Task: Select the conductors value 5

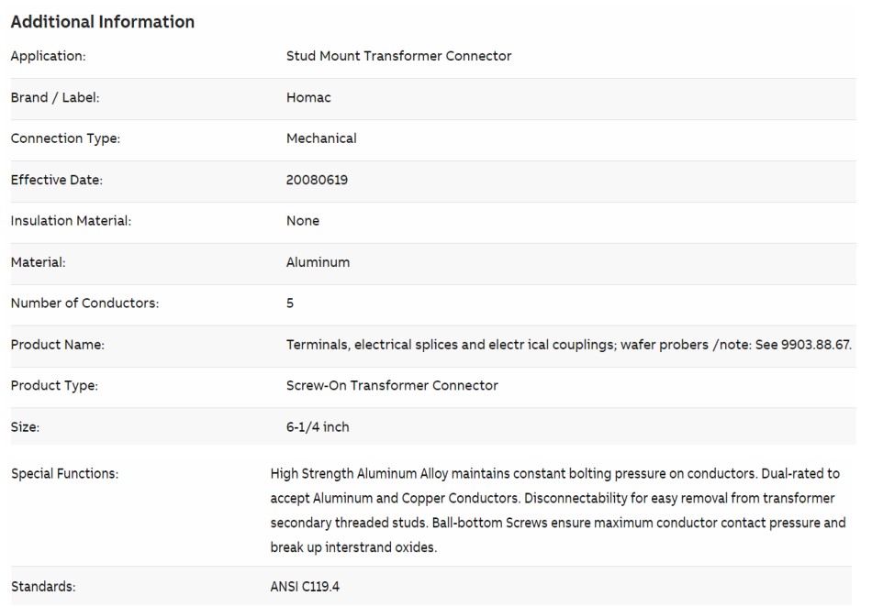Action: point(290,303)
